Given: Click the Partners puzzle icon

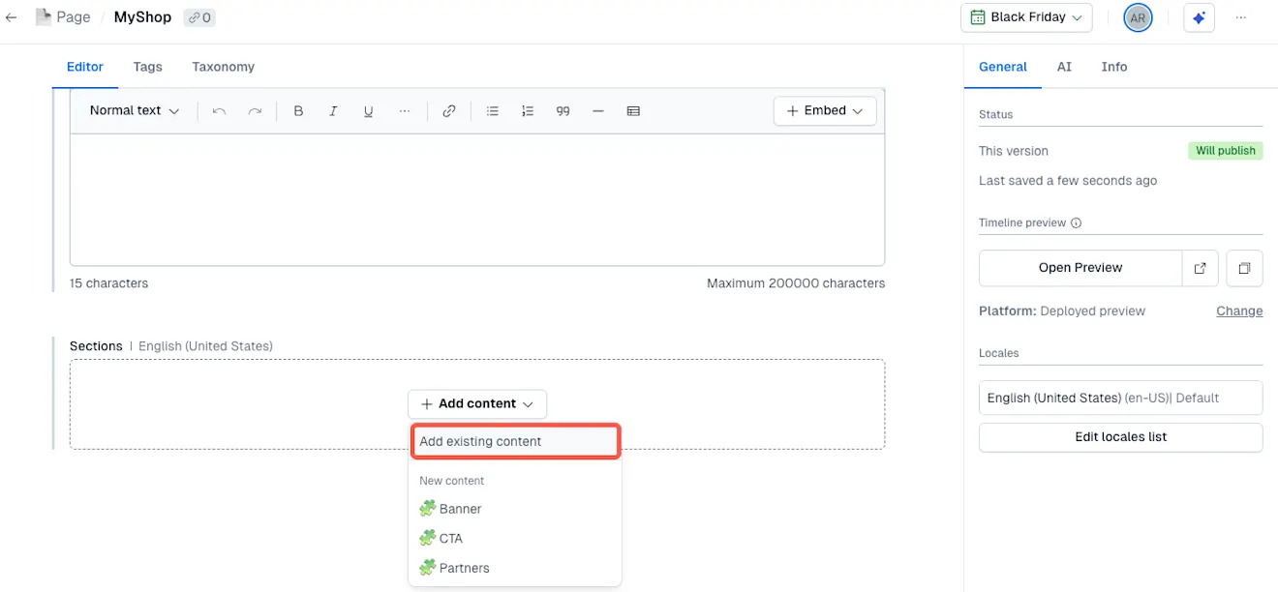Looking at the screenshot, I should click(x=427, y=568).
